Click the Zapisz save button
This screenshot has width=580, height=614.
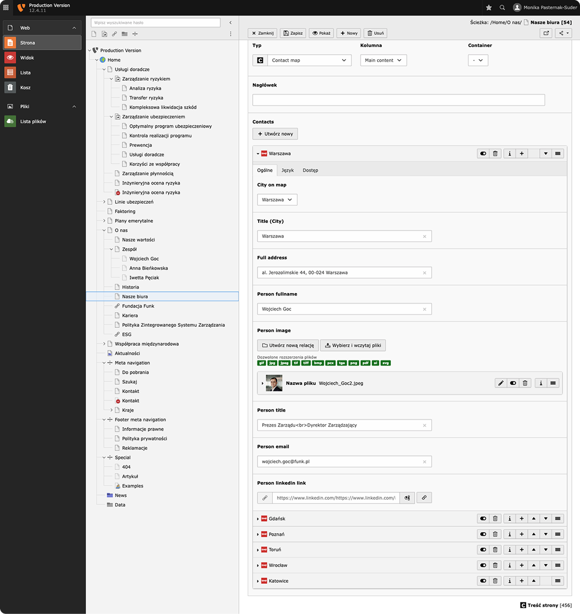(x=293, y=33)
